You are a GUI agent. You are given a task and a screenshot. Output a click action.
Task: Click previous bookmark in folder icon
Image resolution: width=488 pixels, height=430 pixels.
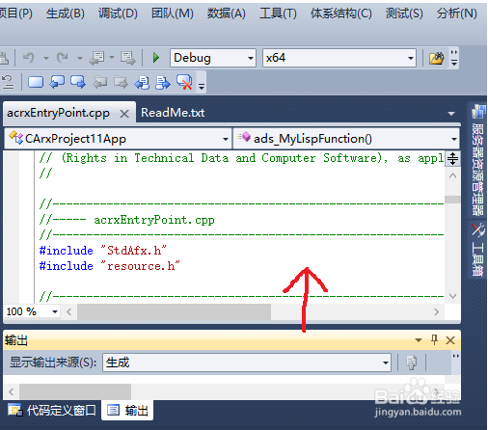click(x=100, y=82)
